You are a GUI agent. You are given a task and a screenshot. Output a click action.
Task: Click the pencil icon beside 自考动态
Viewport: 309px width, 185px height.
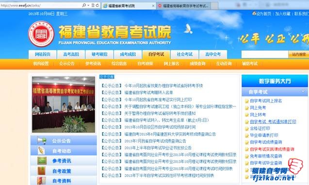pos(42,151)
